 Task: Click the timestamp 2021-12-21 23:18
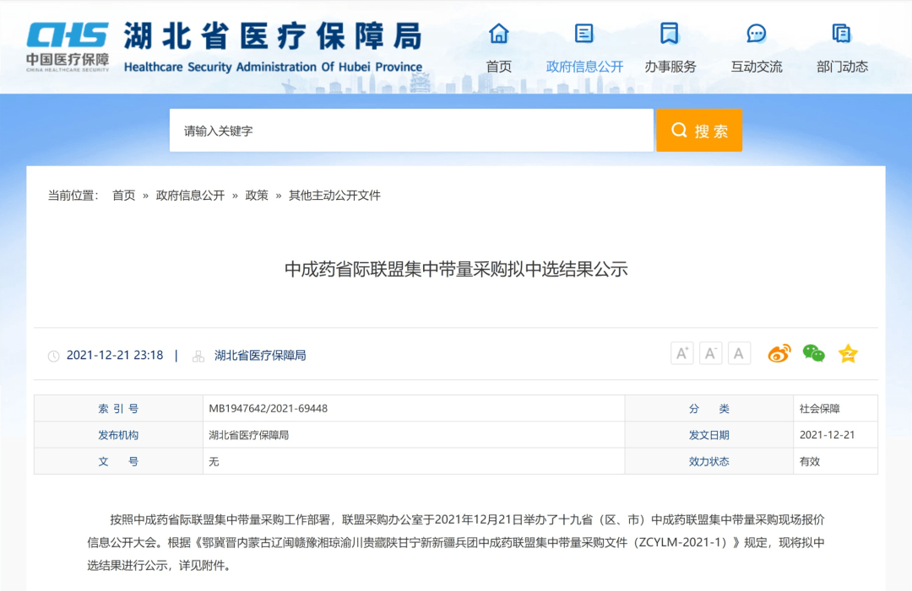[115, 355]
